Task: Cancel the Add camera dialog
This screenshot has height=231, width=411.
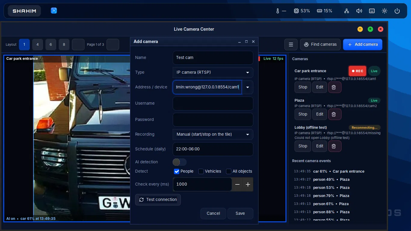Action: (x=213, y=214)
